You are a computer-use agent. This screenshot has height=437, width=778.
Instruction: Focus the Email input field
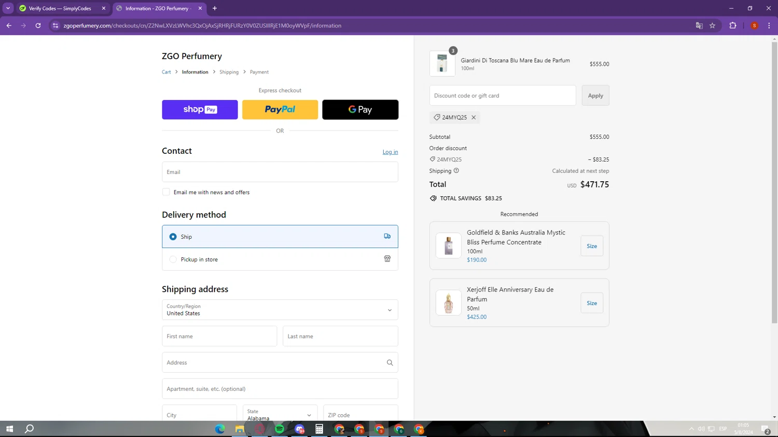pos(280,172)
